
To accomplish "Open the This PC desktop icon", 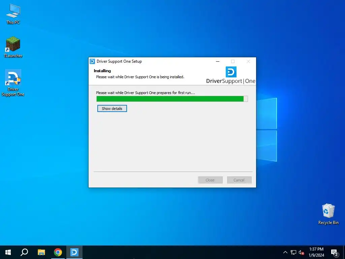I will (13, 14).
